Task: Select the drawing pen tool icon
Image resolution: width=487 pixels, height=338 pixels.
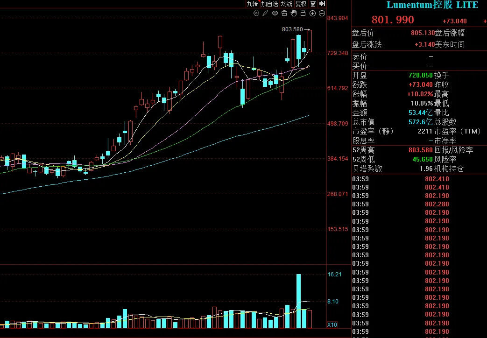Action: (x=265, y=14)
